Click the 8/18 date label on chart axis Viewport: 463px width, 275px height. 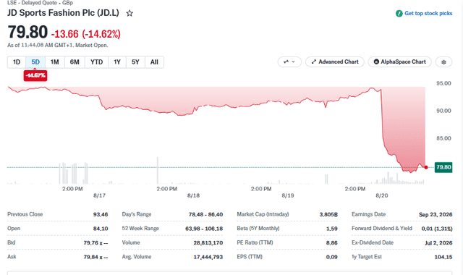click(x=193, y=195)
